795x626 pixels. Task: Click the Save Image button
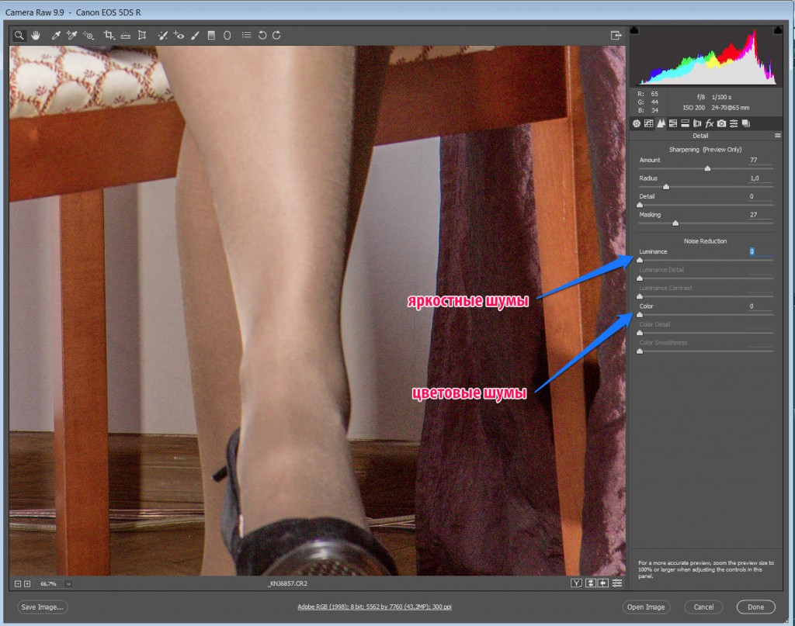click(x=42, y=607)
